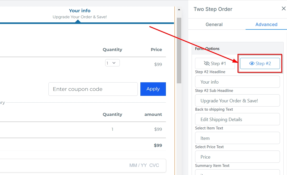The width and height of the screenshot is (287, 175).
Task: Click the Back to shipping Text field
Action: point(237,119)
